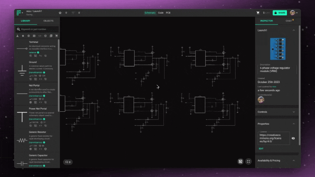315x177 pixels.
Task: Open the shopping cart in the header
Action: pos(258,13)
